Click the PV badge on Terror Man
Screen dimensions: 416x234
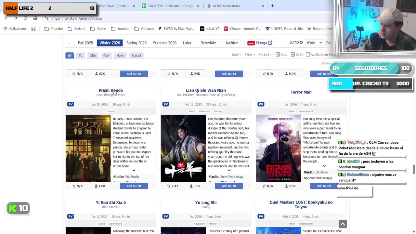261,104
